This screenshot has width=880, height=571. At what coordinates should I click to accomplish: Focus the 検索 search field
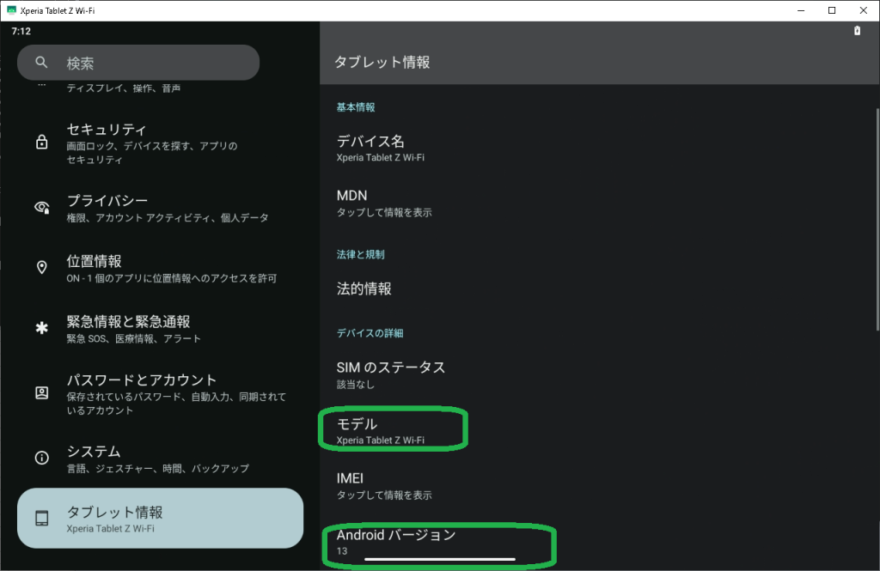pyautogui.click(x=138, y=63)
